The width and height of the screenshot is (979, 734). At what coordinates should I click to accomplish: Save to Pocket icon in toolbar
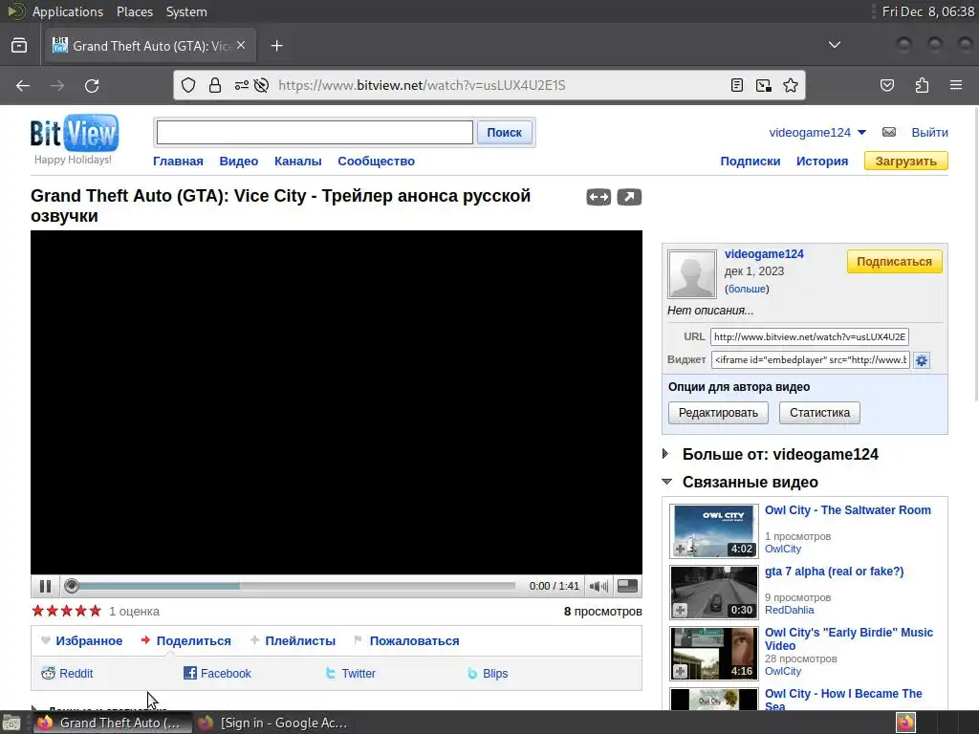pos(886,85)
